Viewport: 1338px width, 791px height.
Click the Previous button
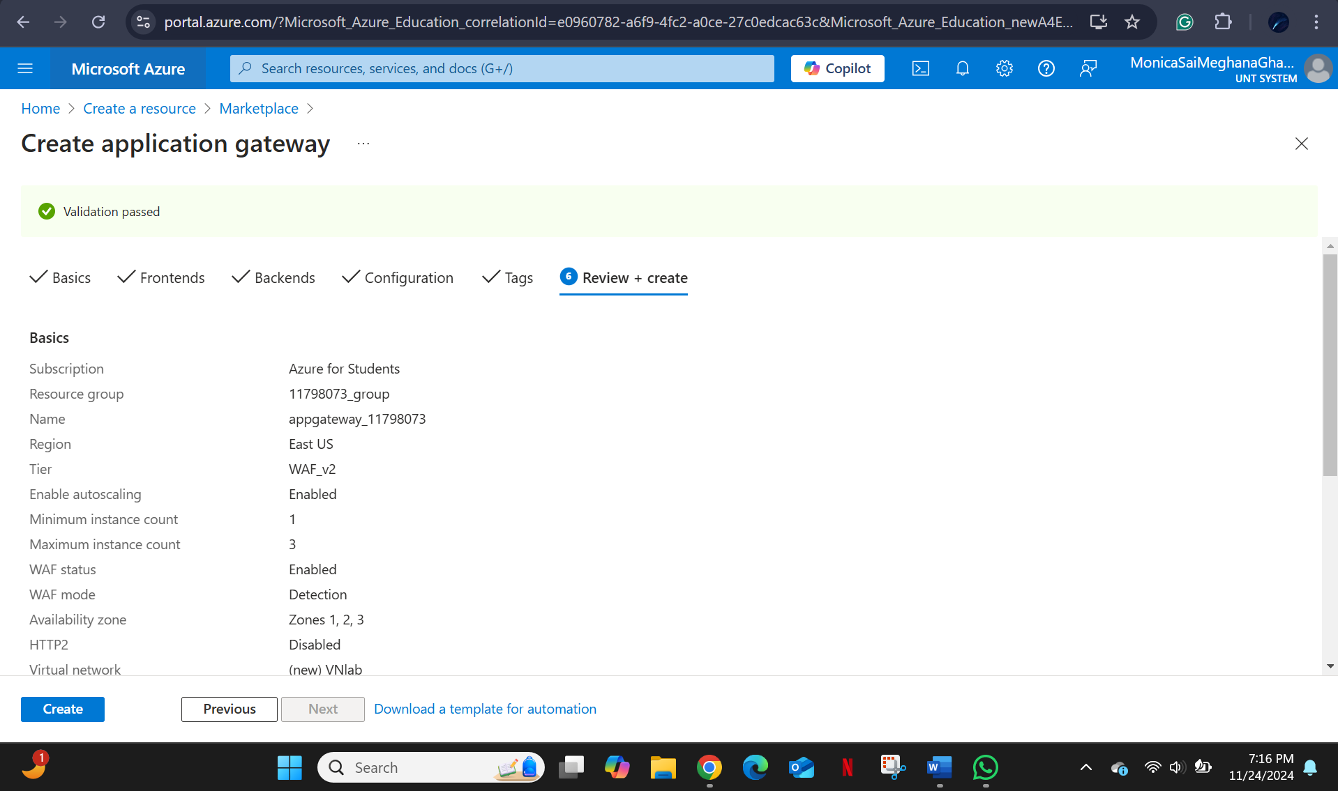pyautogui.click(x=230, y=709)
